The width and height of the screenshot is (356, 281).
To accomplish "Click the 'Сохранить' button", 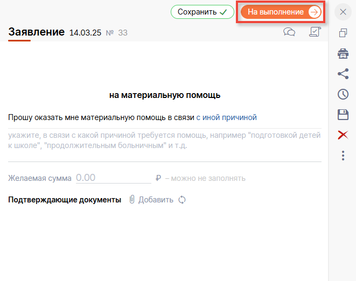I will click(203, 12).
